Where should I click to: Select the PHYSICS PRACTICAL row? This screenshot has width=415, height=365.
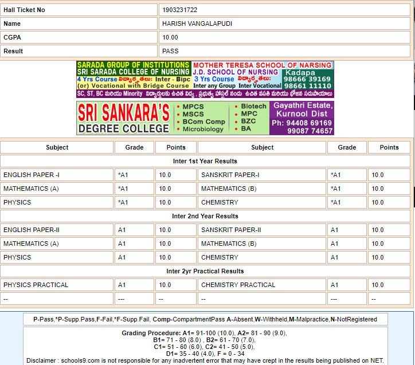[x=36, y=285]
